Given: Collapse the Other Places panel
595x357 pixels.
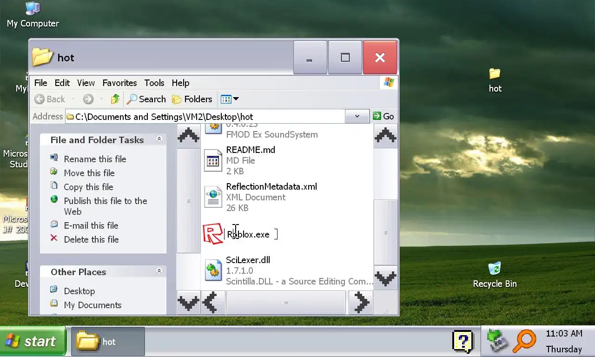Looking at the screenshot, I should click(x=159, y=271).
